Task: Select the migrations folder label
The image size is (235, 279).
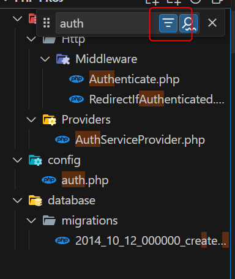Action: (90, 221)
